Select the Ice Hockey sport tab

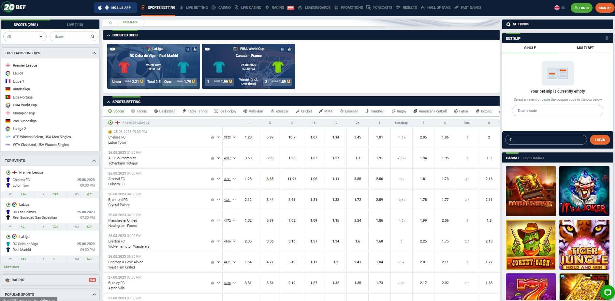[x=225, y=111]
